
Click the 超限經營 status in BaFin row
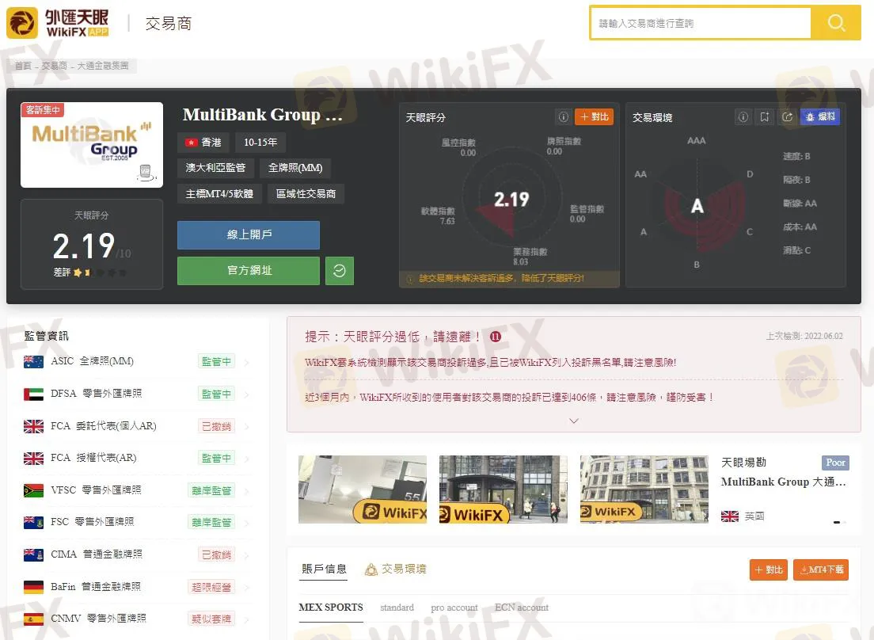pos(211,588)
